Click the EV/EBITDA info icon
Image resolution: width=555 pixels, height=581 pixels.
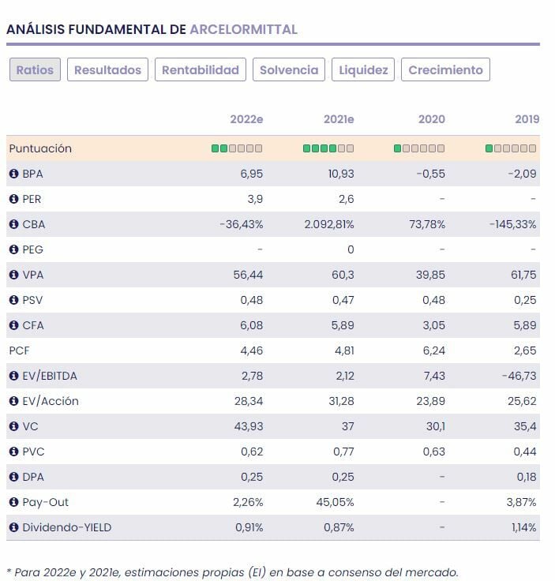tap(13, 376)
